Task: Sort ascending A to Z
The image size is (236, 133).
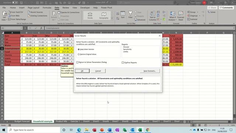Action: [118, 14]
